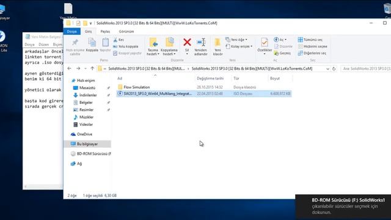The image size is (391, 220).
Task: Switch to the Giriş ribbon tab
Action: pos(88,31)
